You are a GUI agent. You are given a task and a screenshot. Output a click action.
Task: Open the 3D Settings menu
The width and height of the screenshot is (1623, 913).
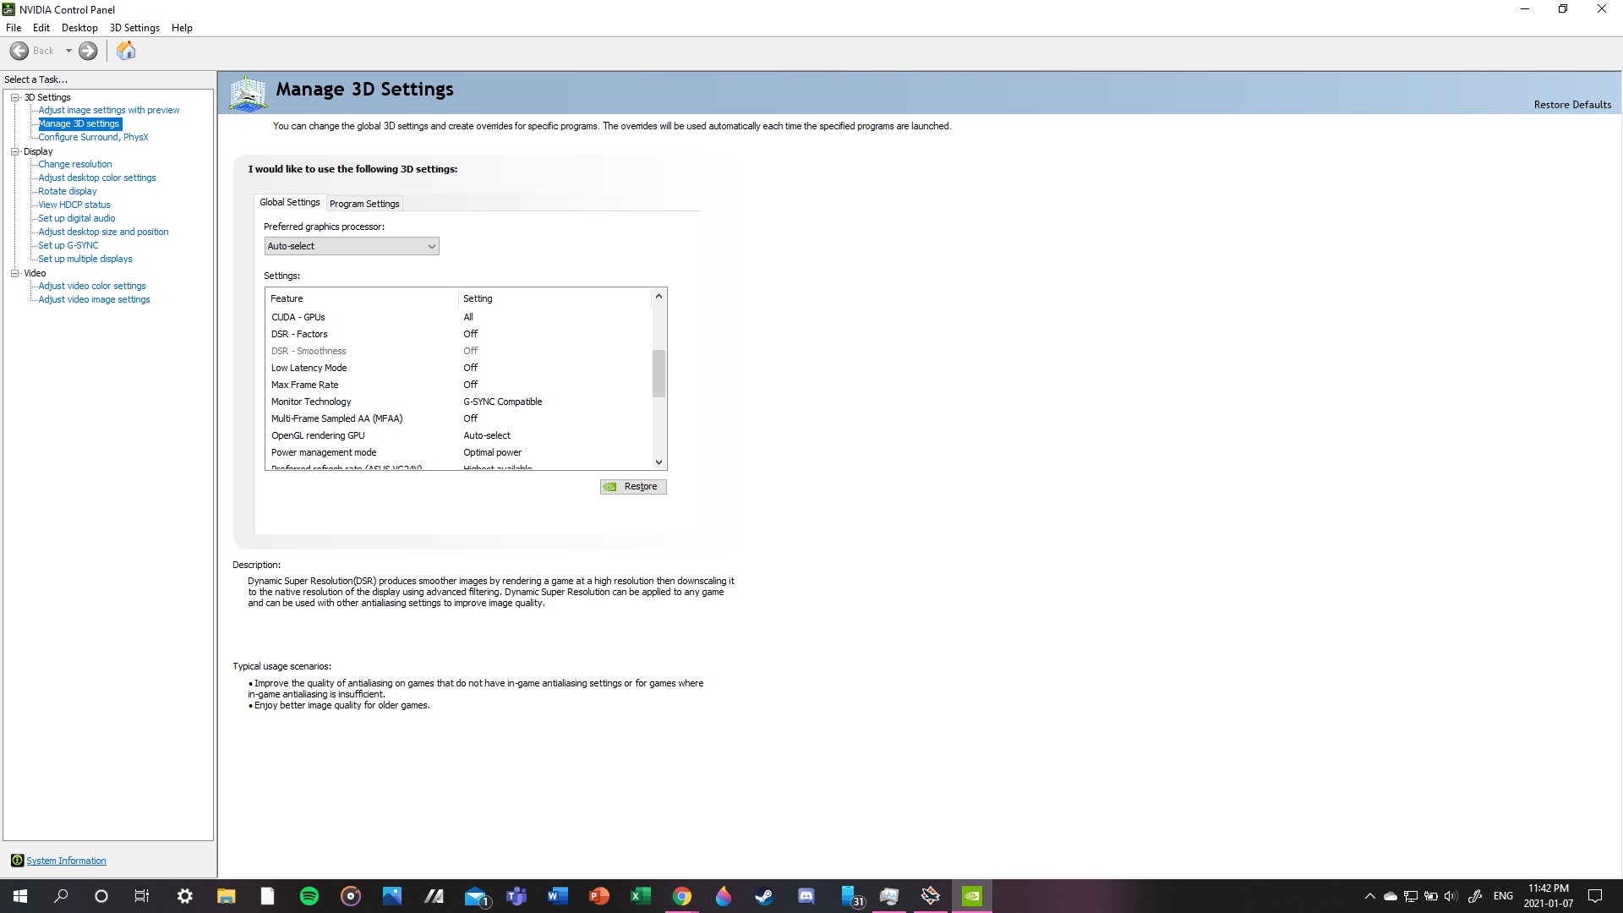134,28
